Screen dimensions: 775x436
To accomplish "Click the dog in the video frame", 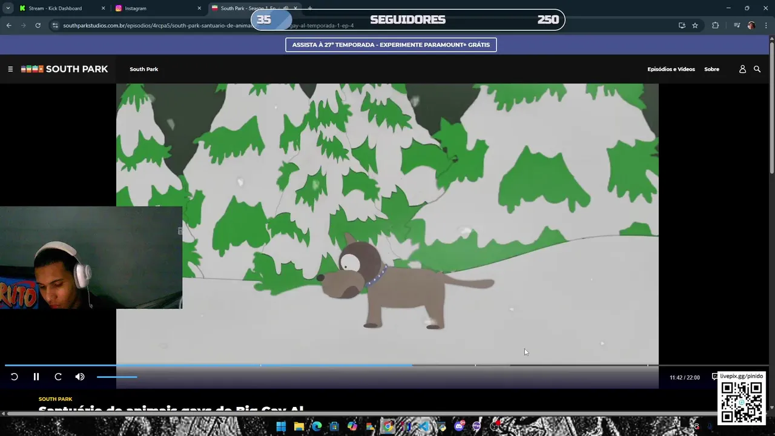I will 406,282.
